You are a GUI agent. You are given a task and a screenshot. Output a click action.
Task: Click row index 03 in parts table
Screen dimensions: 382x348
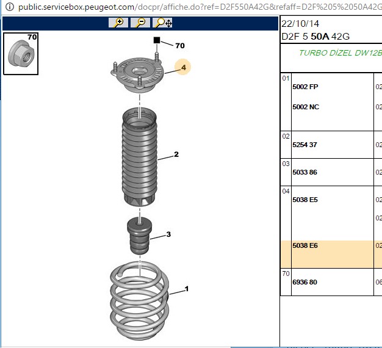[x=286, y=164]
